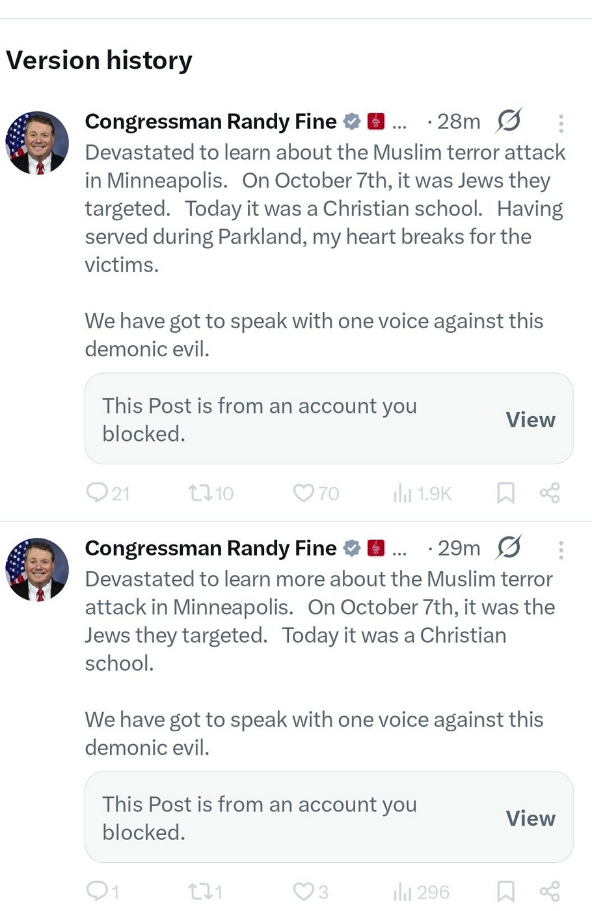
Task: Like the post version with 3 likes
Action: pos(303,891)
